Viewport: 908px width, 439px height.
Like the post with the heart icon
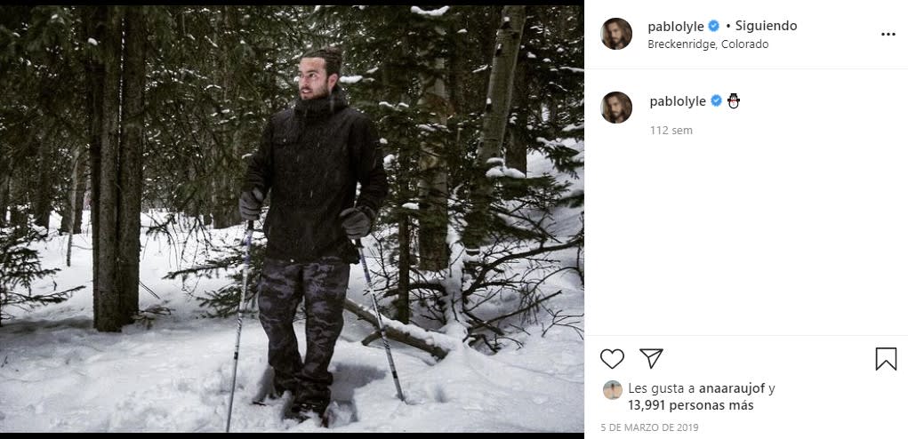tap(612, 359)
